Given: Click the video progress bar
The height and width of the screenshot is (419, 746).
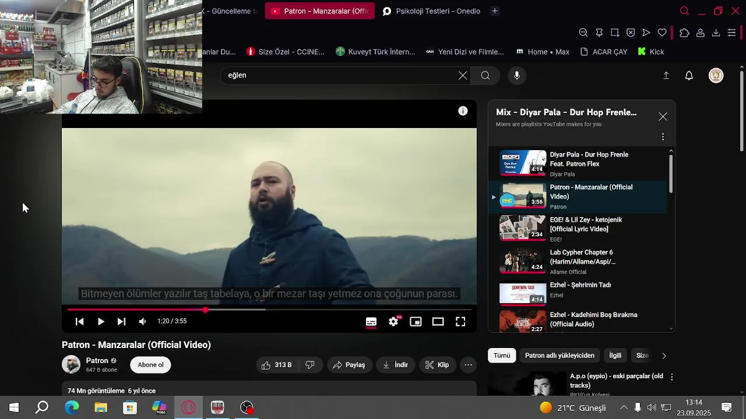Looking at the screenshot, I should (x=269, y=310).
